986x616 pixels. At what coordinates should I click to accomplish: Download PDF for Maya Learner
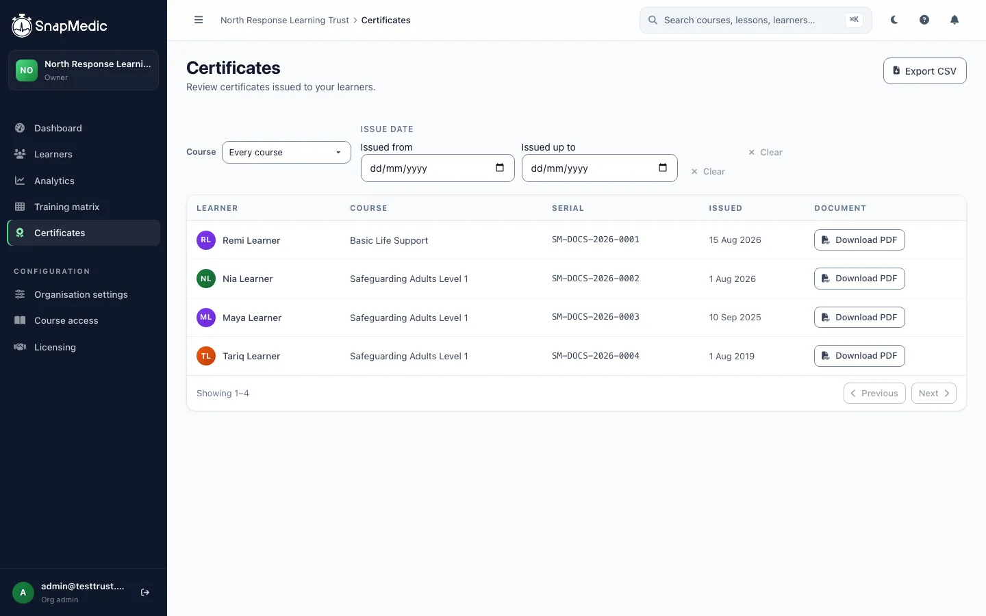(x=859, y=318)
